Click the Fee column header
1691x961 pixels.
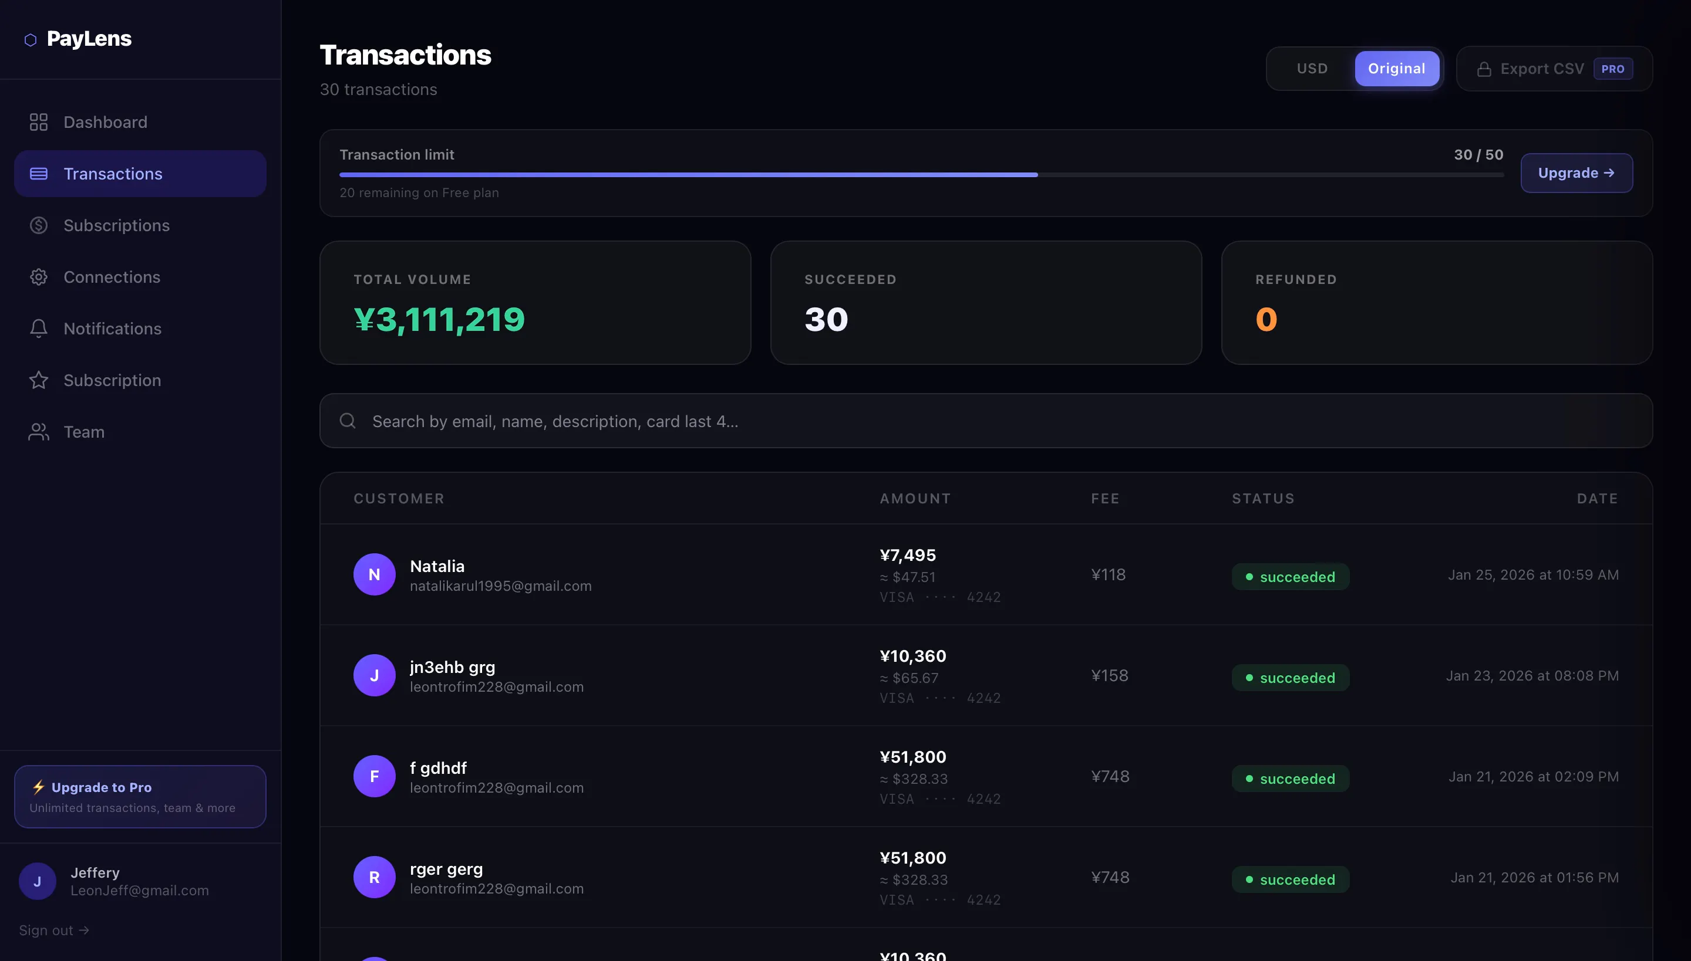pyautogui.click(x=1105, y=498)
